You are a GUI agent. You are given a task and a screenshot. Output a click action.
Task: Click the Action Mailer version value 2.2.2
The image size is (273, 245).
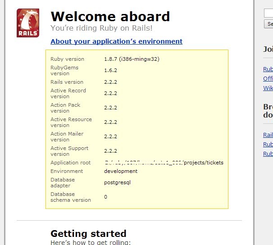(110, 136)
